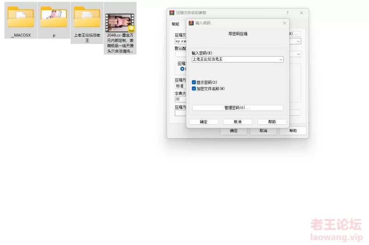
Task: Expand the password history dropdown arrow
Action: (281, 59)
